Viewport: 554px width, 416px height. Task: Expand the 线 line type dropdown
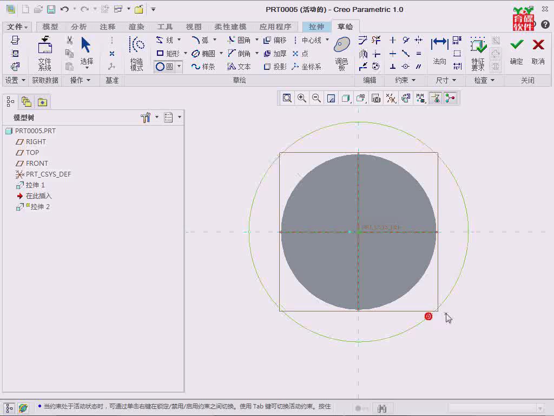pyautogui.click(x=179, y=40)
